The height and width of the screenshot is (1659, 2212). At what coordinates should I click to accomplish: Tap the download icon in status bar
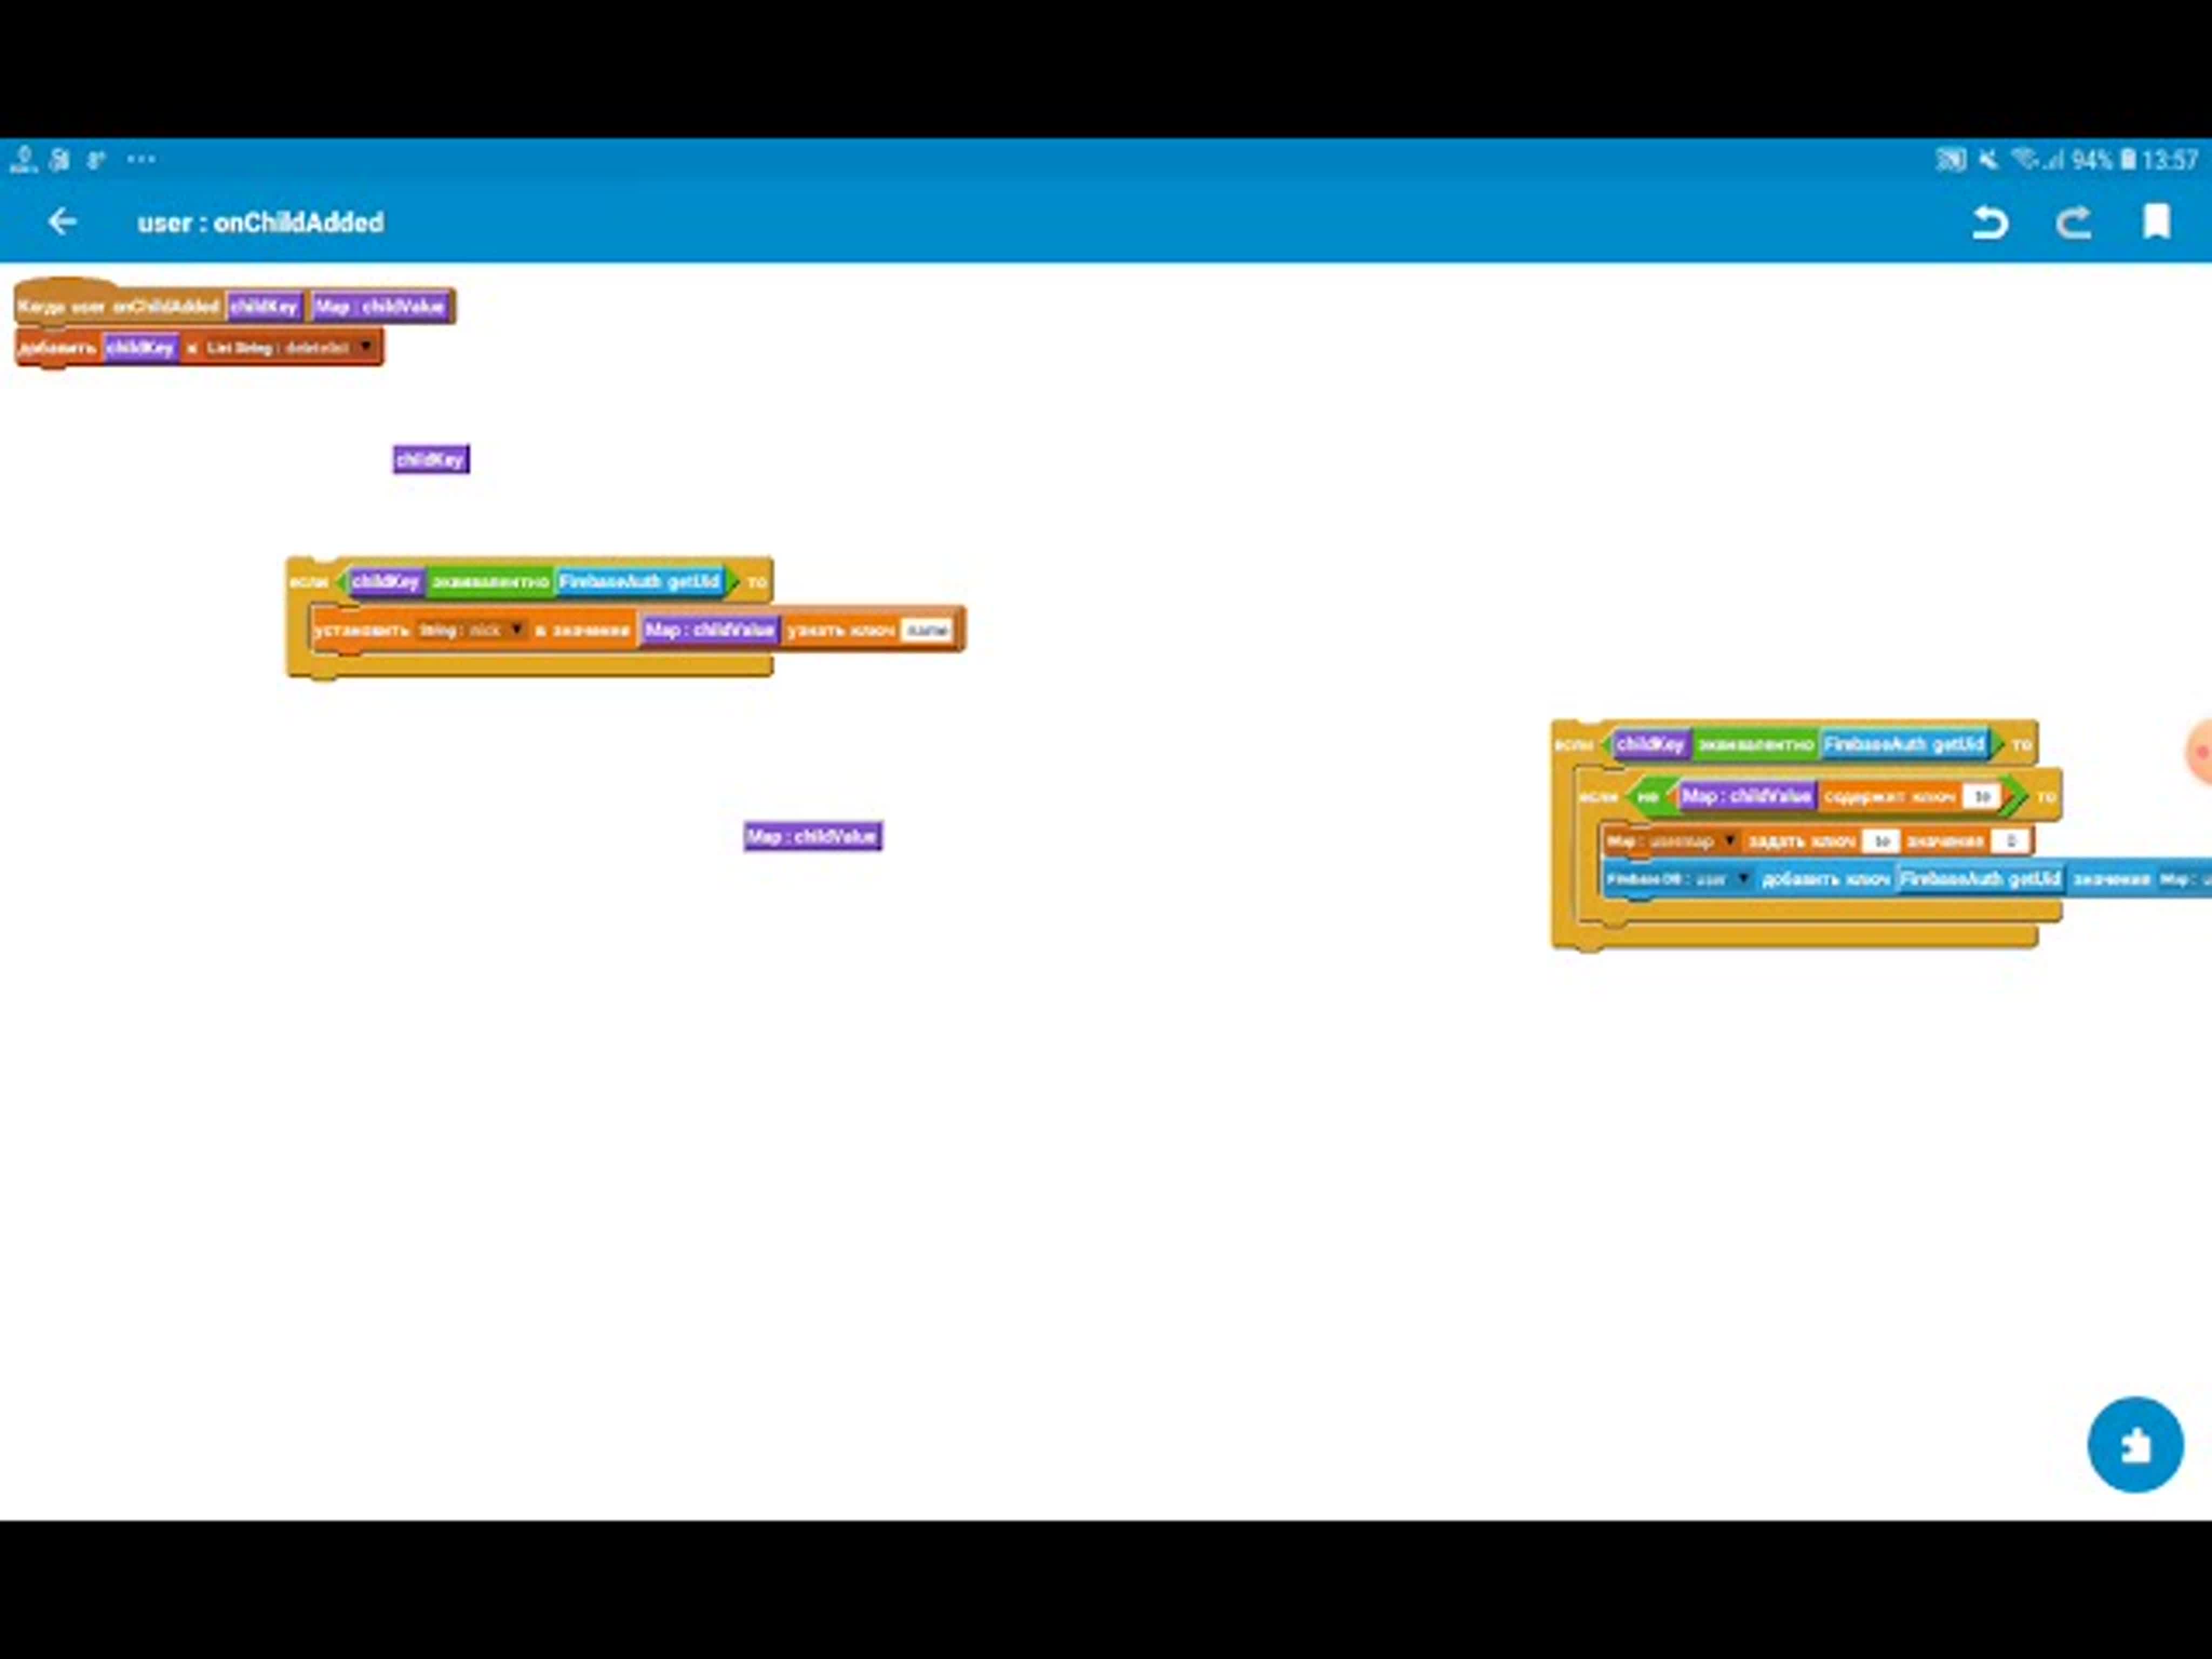pos(23,159)
